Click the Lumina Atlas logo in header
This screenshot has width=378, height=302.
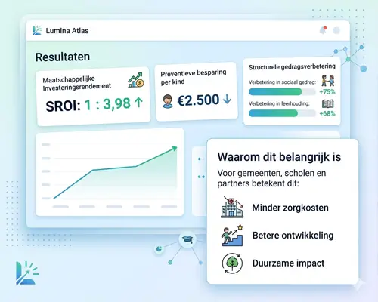[x=37, y=30]
